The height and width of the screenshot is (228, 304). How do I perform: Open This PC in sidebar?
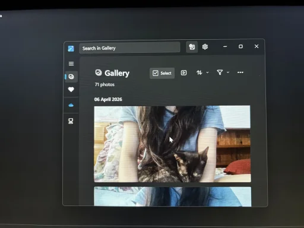click(x=71, y=121)
